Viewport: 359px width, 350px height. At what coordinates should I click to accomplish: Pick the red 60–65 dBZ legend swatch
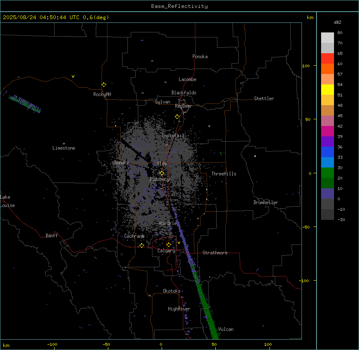327,59
